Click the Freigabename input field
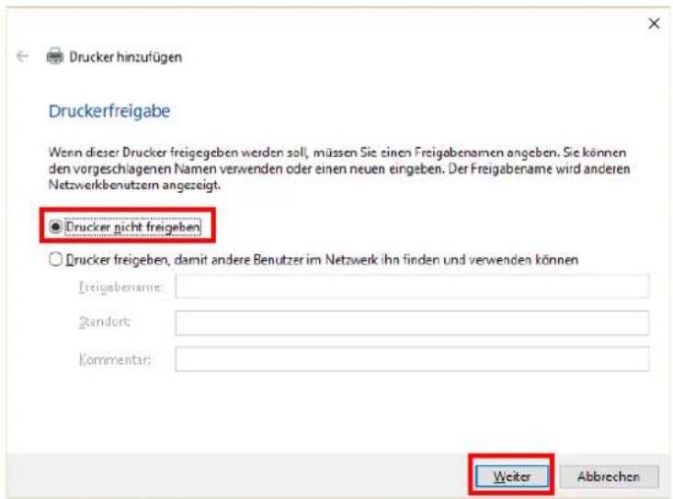Viewport: 673px width, 499px height. (412, 286)
